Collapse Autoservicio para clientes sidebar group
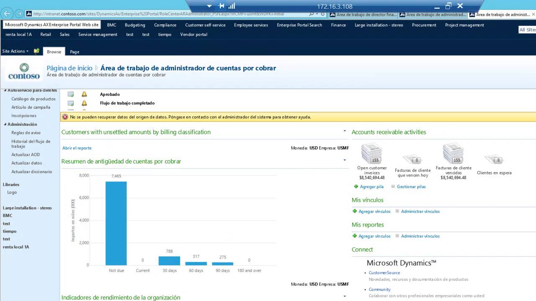The width and height of the screenshot is (536, 301). 5,90
